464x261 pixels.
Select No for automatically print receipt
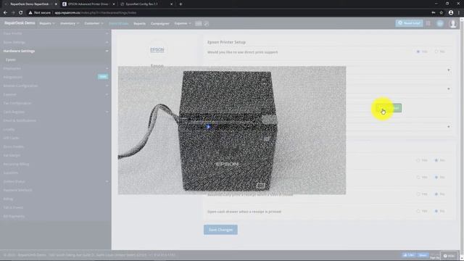436,194
